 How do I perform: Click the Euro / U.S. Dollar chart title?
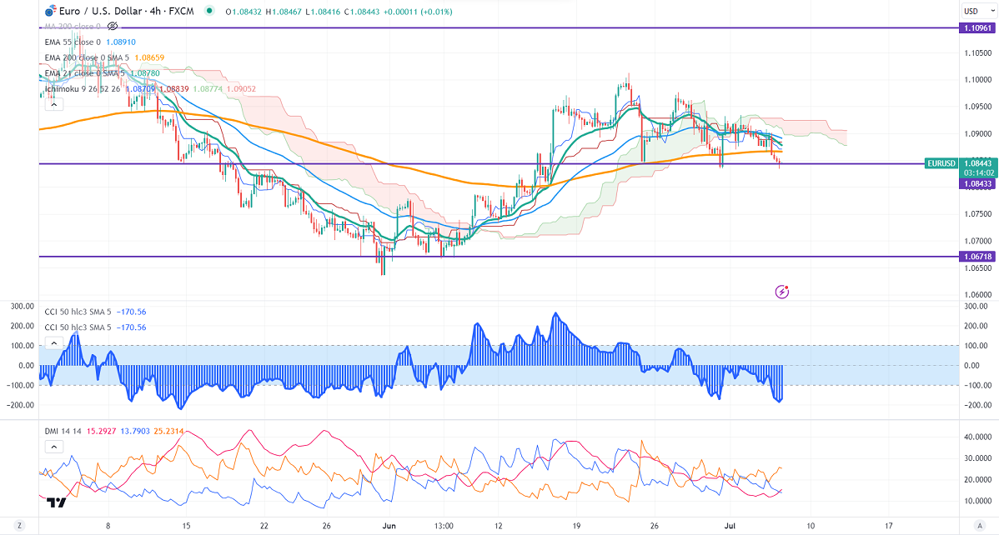coord(128,12)
